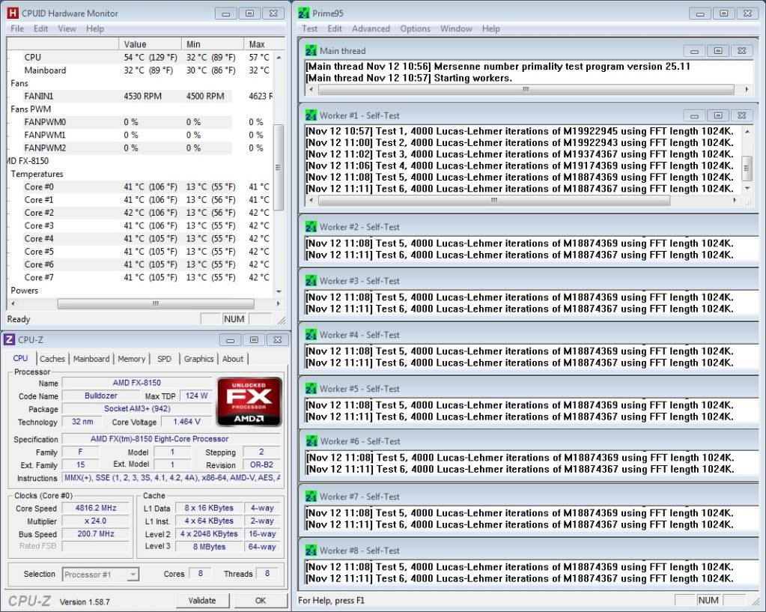
Task: Click the Worker #4 Self-Test window icon
Action: coord(311,335)
